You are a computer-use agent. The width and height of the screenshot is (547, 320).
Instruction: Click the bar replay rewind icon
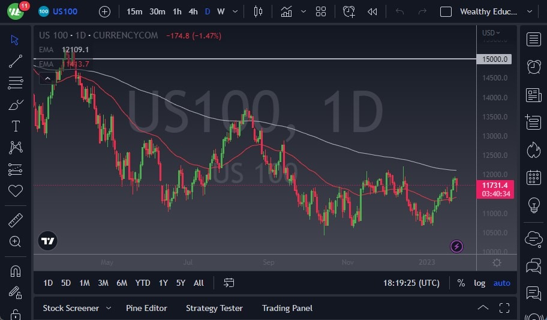click(x=372, y=11)
